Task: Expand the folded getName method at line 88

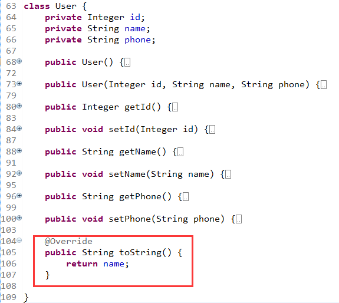Action: tap(19, 151)
